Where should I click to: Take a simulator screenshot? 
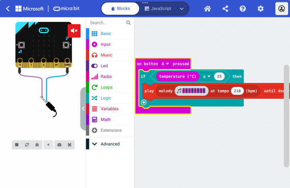click(x=59, y=145)
